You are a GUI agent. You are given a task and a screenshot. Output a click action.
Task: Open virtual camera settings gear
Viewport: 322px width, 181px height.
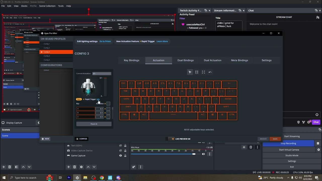tap(318, 150)
